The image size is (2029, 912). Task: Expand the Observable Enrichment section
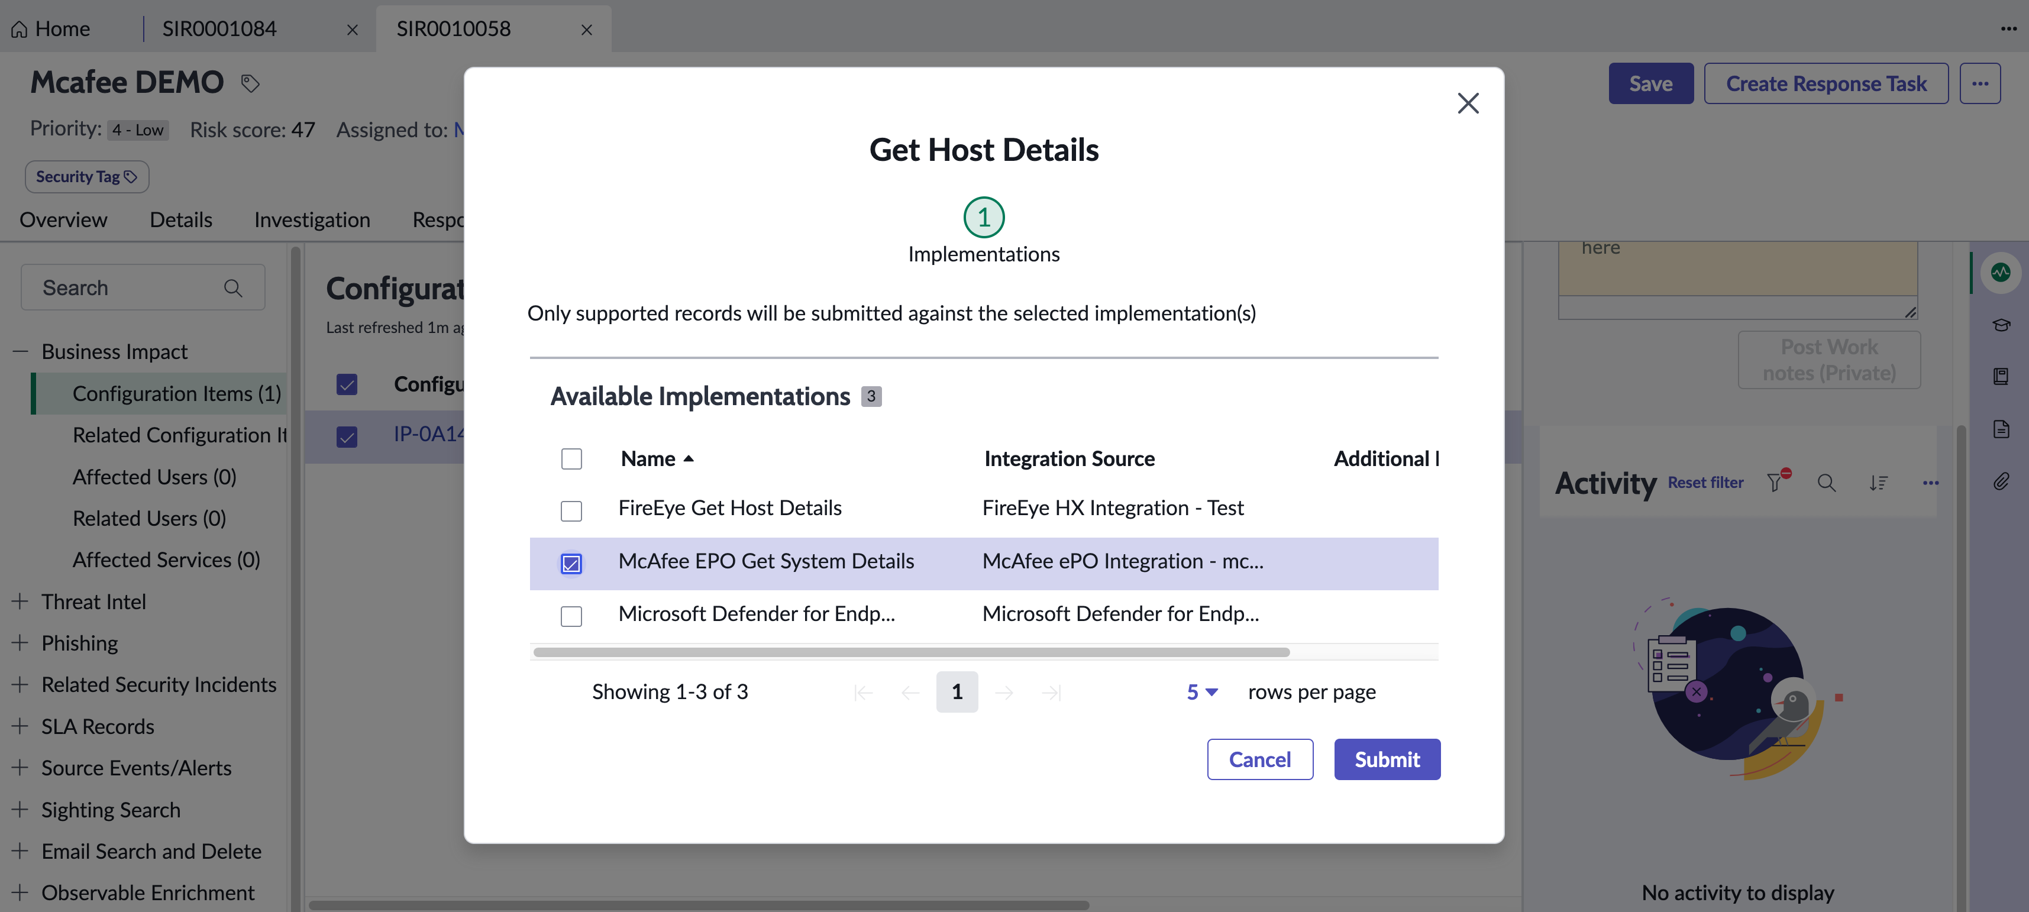pyautogui.click(x=21, y=893)
